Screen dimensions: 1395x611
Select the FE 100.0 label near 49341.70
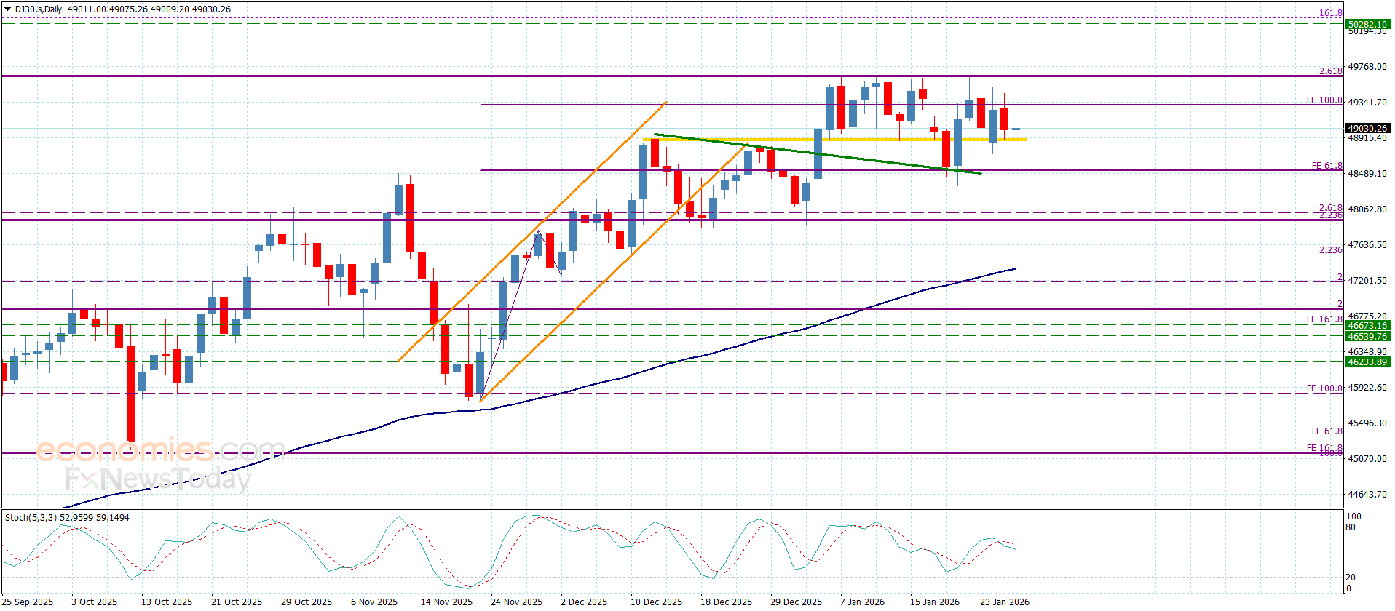tap(1324, 100)
